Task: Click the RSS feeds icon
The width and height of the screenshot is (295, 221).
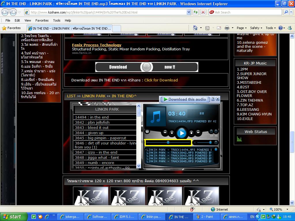Action: (207, 28)
